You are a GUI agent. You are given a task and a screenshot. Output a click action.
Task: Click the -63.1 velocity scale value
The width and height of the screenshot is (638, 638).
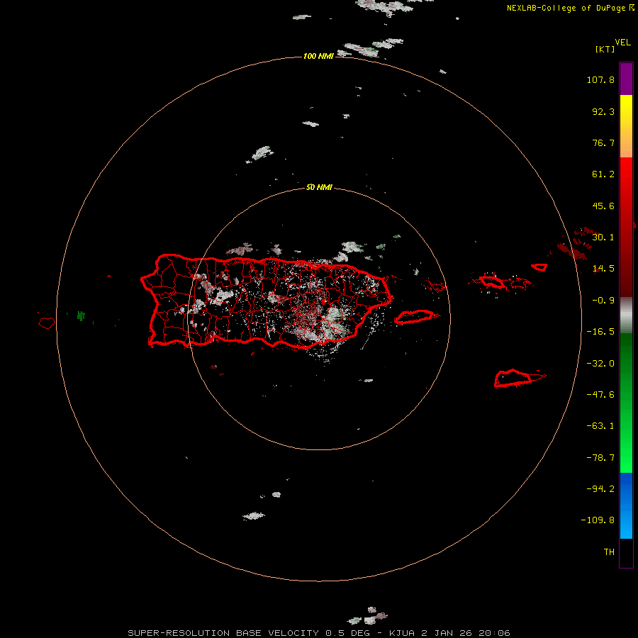[600, 426]
